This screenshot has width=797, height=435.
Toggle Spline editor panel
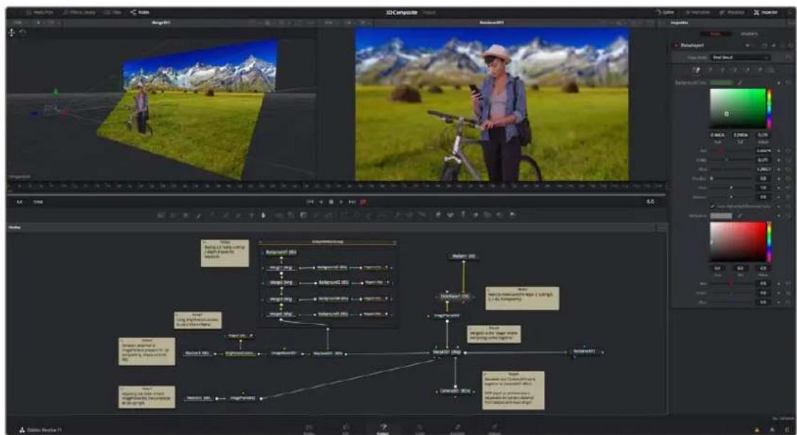(x=665, y=11)
